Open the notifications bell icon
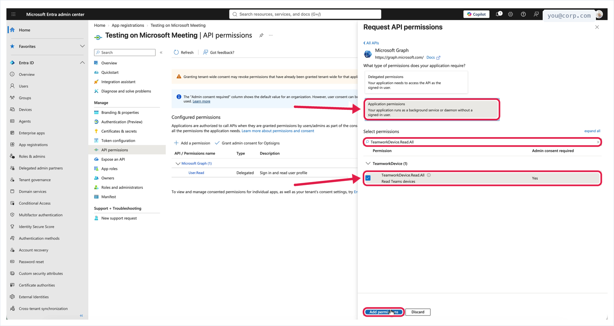This screenshot has height=326, width=614. click(499, 14)
